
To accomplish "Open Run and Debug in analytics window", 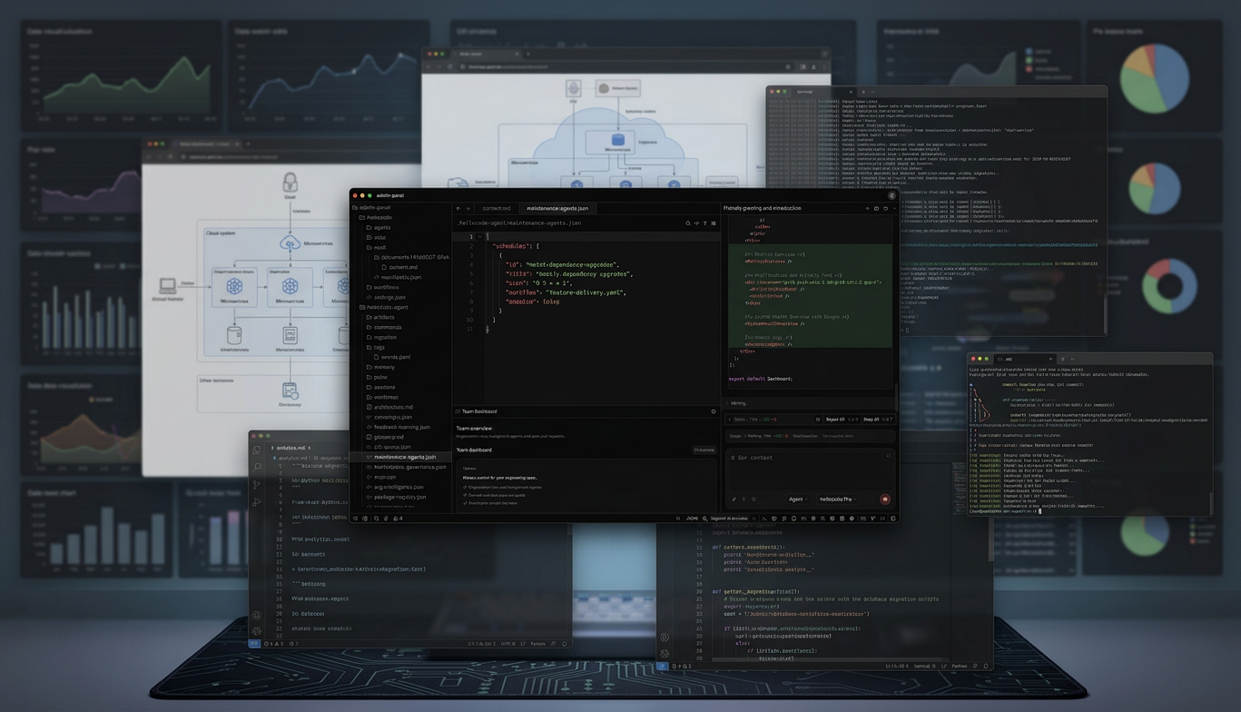I will (x=257, y=502).
